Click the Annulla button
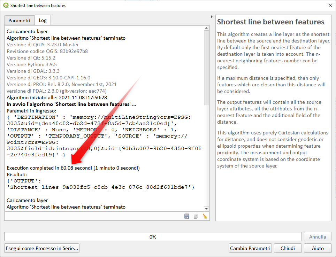This screenshot has height=257, width=336. (x=318, y=237)
